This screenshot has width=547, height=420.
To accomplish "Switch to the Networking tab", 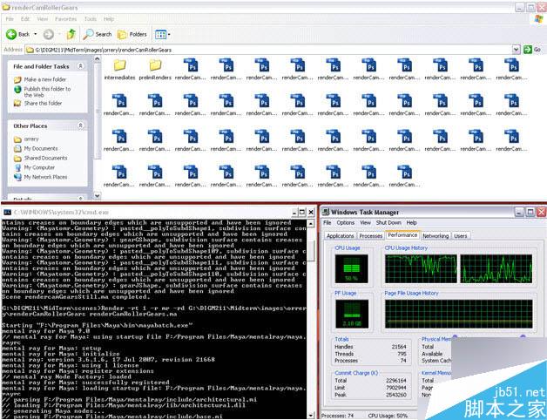I will 436,236.
